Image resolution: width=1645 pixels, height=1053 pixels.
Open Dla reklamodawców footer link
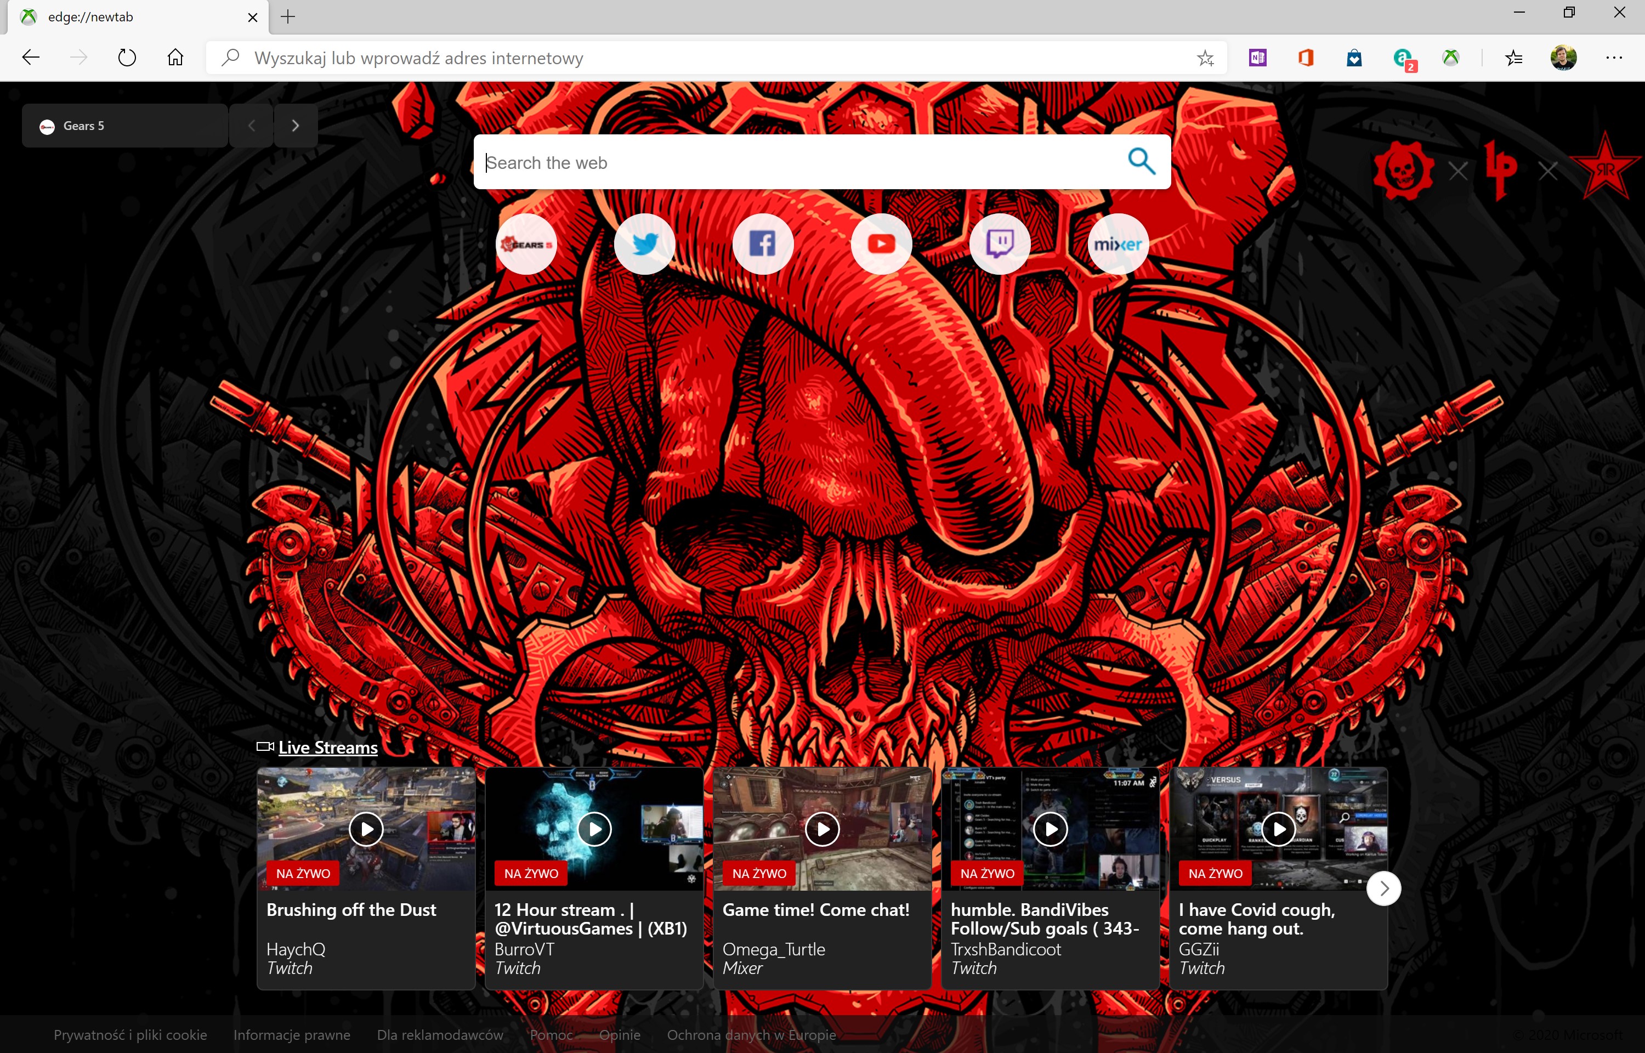[x=440, y=1034]
